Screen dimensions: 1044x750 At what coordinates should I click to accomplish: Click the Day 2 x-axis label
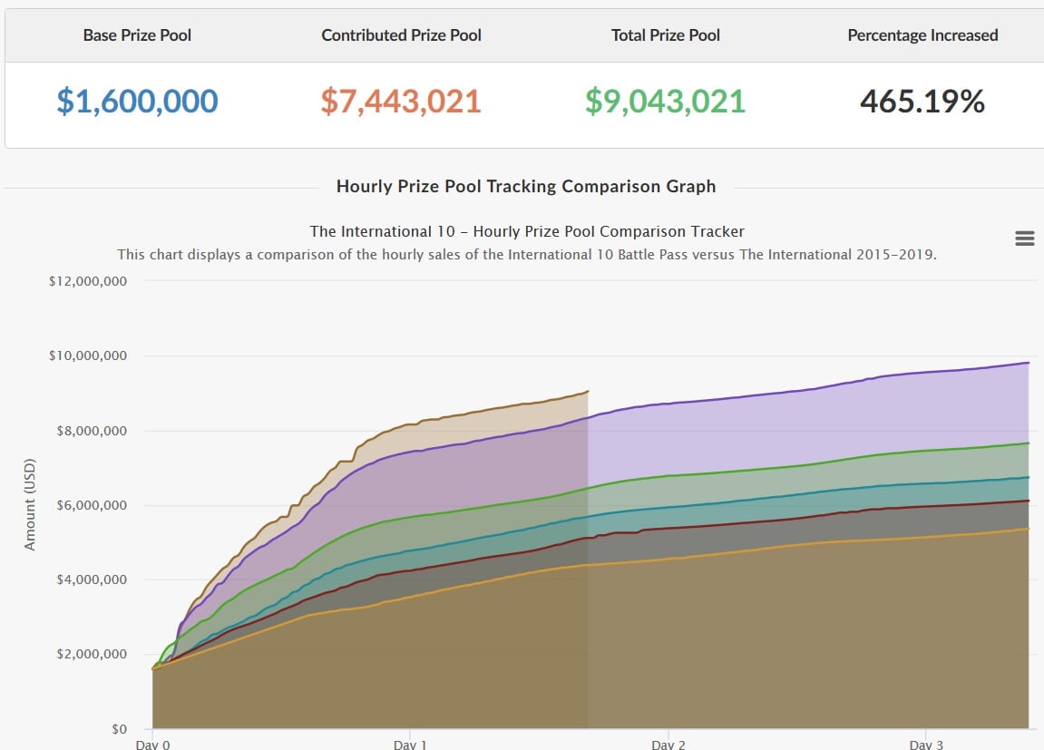668,744
